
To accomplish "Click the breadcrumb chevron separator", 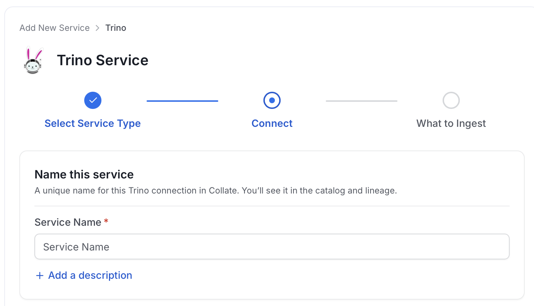I will (x=97, y=28).
